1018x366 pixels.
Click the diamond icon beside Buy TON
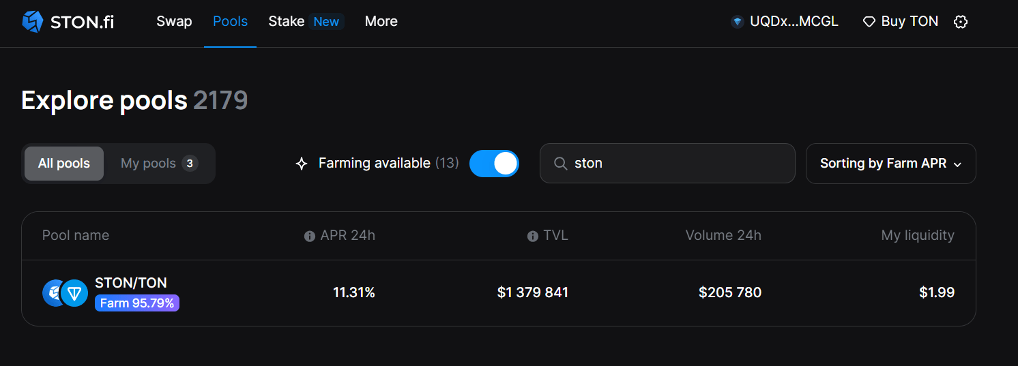tap(869, 22)
